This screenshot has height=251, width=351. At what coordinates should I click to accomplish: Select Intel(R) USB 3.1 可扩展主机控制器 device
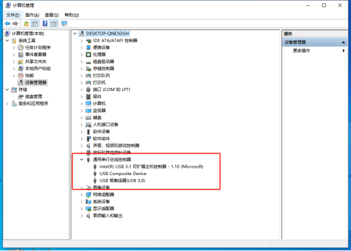(152, 166)
